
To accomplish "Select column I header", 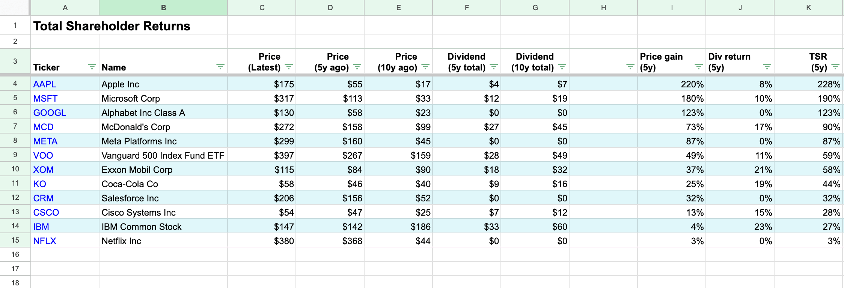I will 672,7.
